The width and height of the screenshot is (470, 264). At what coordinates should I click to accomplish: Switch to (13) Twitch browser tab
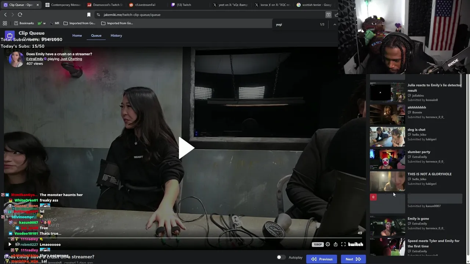coord(188,5)
